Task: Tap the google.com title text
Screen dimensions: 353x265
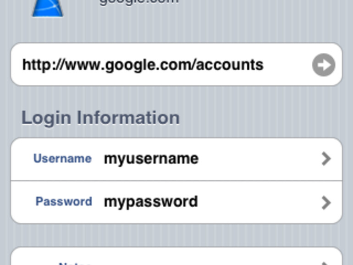Action: 138,2
